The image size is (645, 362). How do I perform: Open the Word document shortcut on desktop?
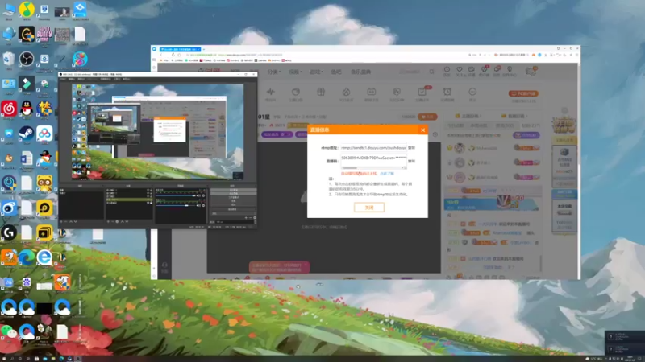tap(27, 158)
